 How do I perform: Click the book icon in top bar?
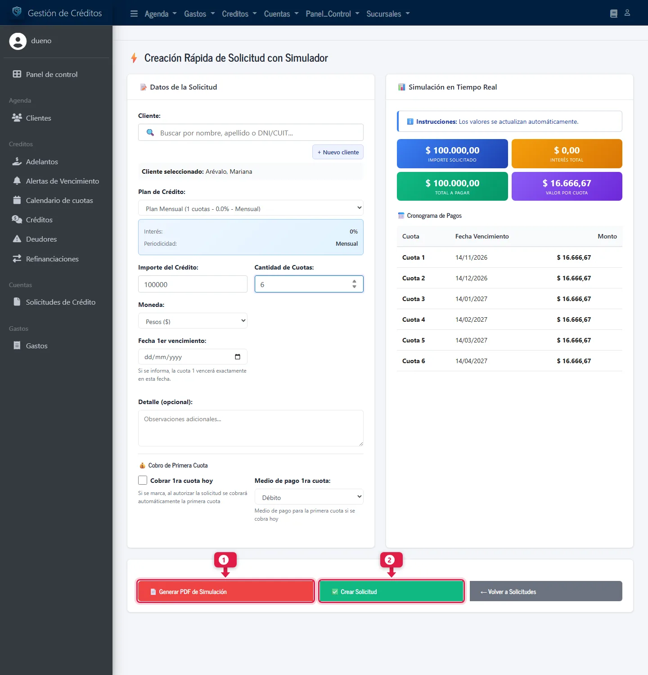coord(614,13)
